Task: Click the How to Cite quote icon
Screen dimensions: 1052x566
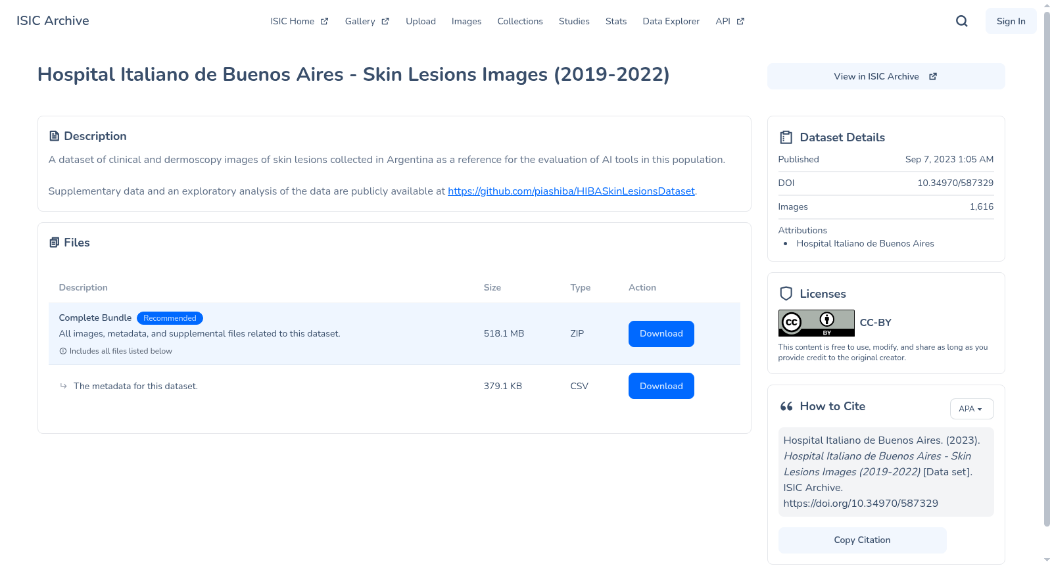Action: [786, 406]
